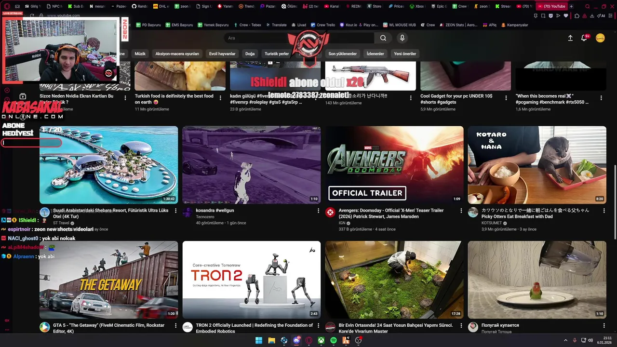The height and width of the screenshot is (347, 617).
Task: Open options for the Shebara Resort video
Action: pyautogui.click(x=175, y=211)
